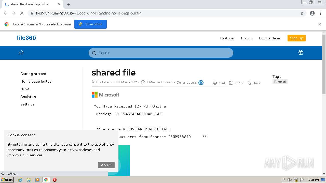The height and width of the screenshot is (183, 326).
Task: Close the shared file tab
Action: [59, 4]
